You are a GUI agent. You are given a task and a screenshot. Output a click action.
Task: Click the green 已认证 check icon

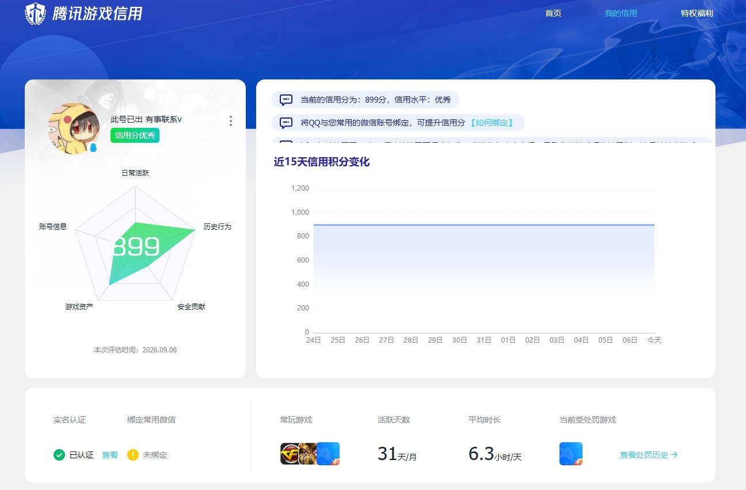click(x=59, y=455)
